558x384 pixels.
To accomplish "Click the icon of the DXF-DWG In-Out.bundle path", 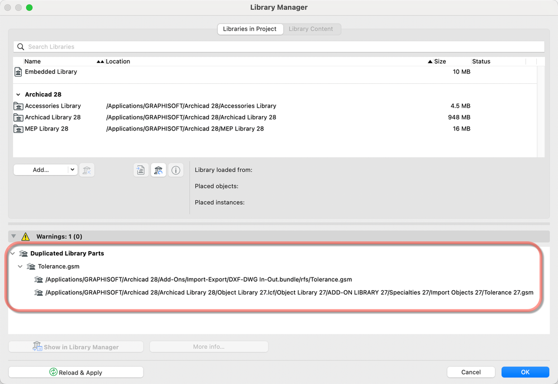I will click(39, 280).
